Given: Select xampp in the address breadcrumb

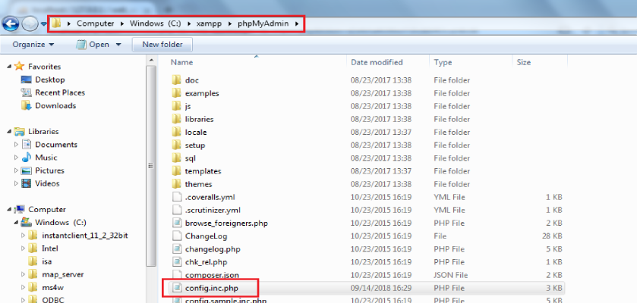Looking at the screenshot, I should click(x=208, y=23).
